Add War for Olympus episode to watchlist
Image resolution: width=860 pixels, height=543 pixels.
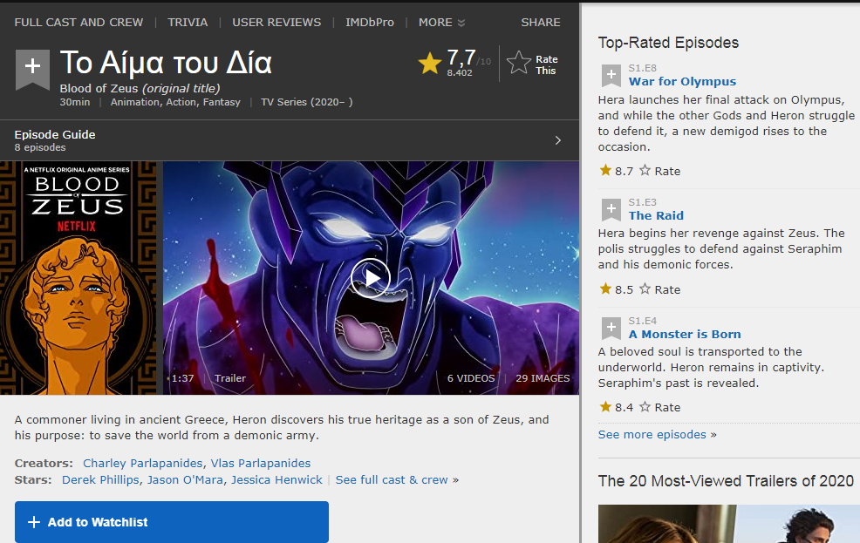tap(611, 75)
